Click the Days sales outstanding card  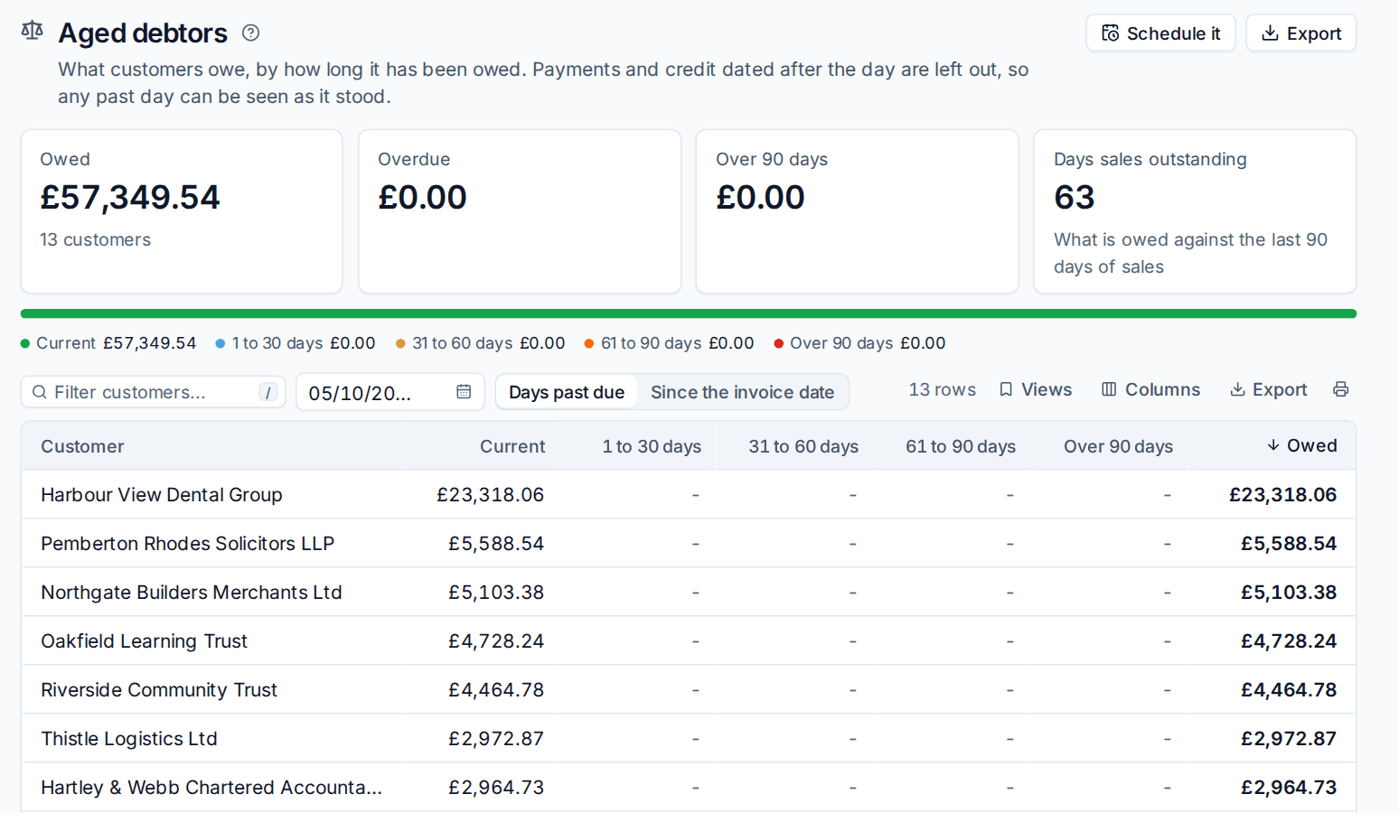[x=1195, y=211]
